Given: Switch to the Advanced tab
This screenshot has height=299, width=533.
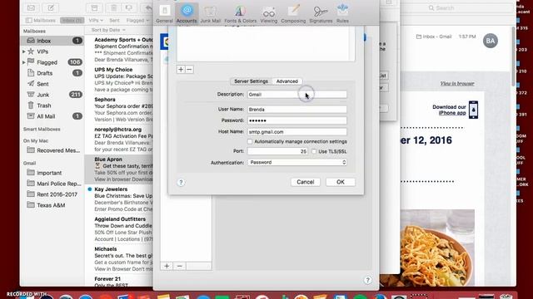Looking at the screenshot, I should click(286, 81).
